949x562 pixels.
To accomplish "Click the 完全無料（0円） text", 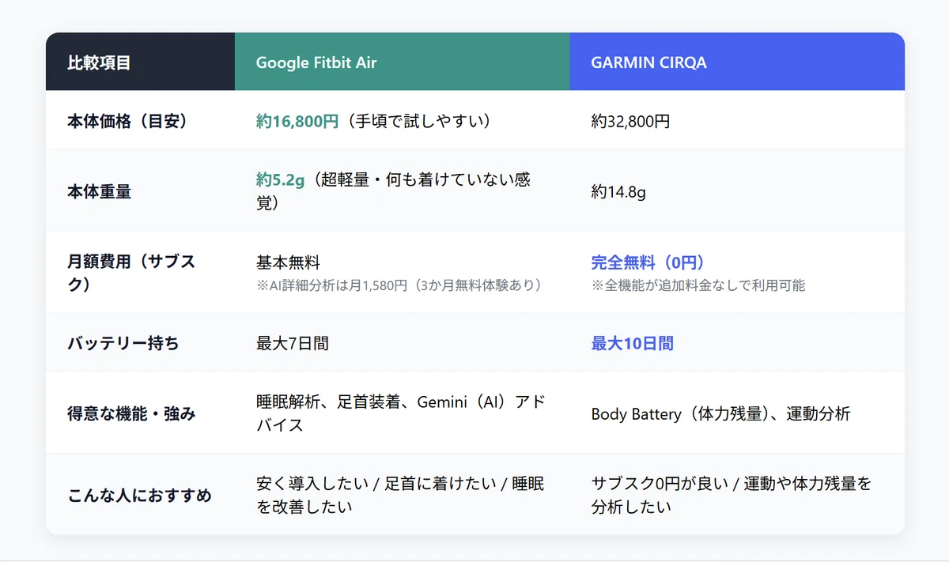I will pyautogui.click(x=648, y=262).
